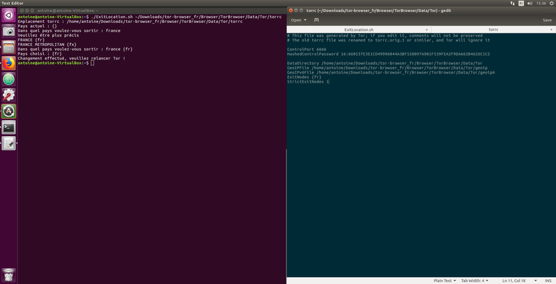The height and width of the screenshot is (284, 556).
Task: Create new document in gedit toolbar
Action: tap(316, 19)
